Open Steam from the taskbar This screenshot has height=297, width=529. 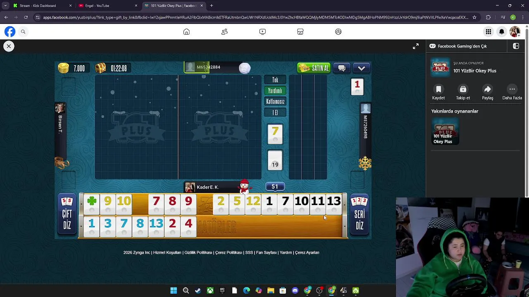[x=198, y=290]
